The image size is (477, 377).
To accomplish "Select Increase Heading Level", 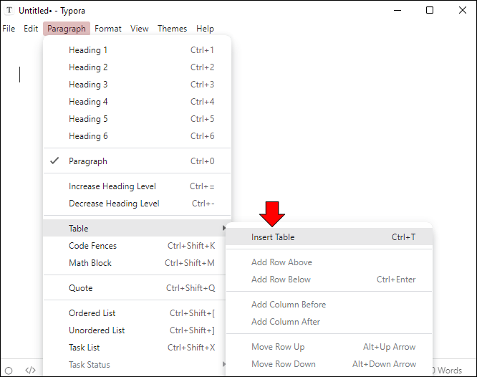I will pos(112,186).
